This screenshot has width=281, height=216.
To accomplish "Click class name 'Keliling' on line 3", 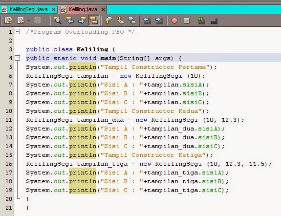I will (92, 49).
